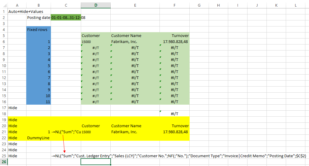Click the NL formula cell in row 21
Viewport: 309px width, 166px height.
66,132
